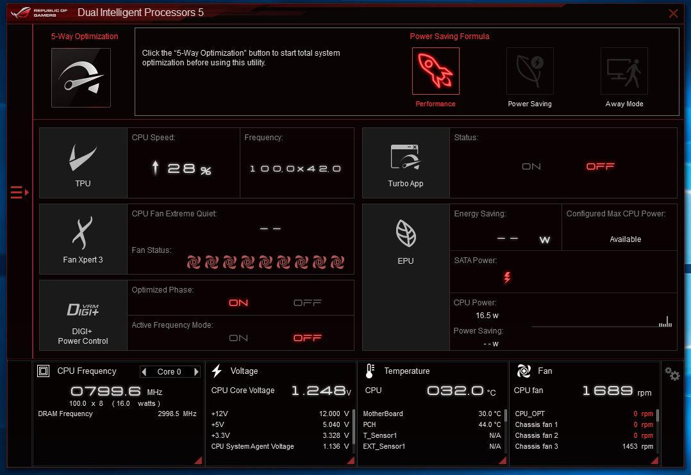
Task: Open the Turbo App panel
Action: (406, 163)
